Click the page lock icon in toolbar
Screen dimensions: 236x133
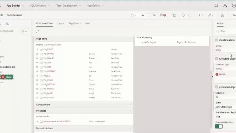click(174, 15)
